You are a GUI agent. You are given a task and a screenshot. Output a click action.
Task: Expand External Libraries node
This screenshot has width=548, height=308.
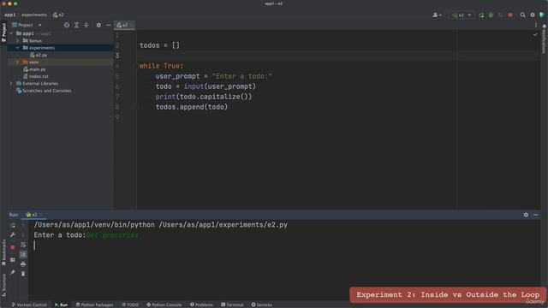(x=11, y=84)
